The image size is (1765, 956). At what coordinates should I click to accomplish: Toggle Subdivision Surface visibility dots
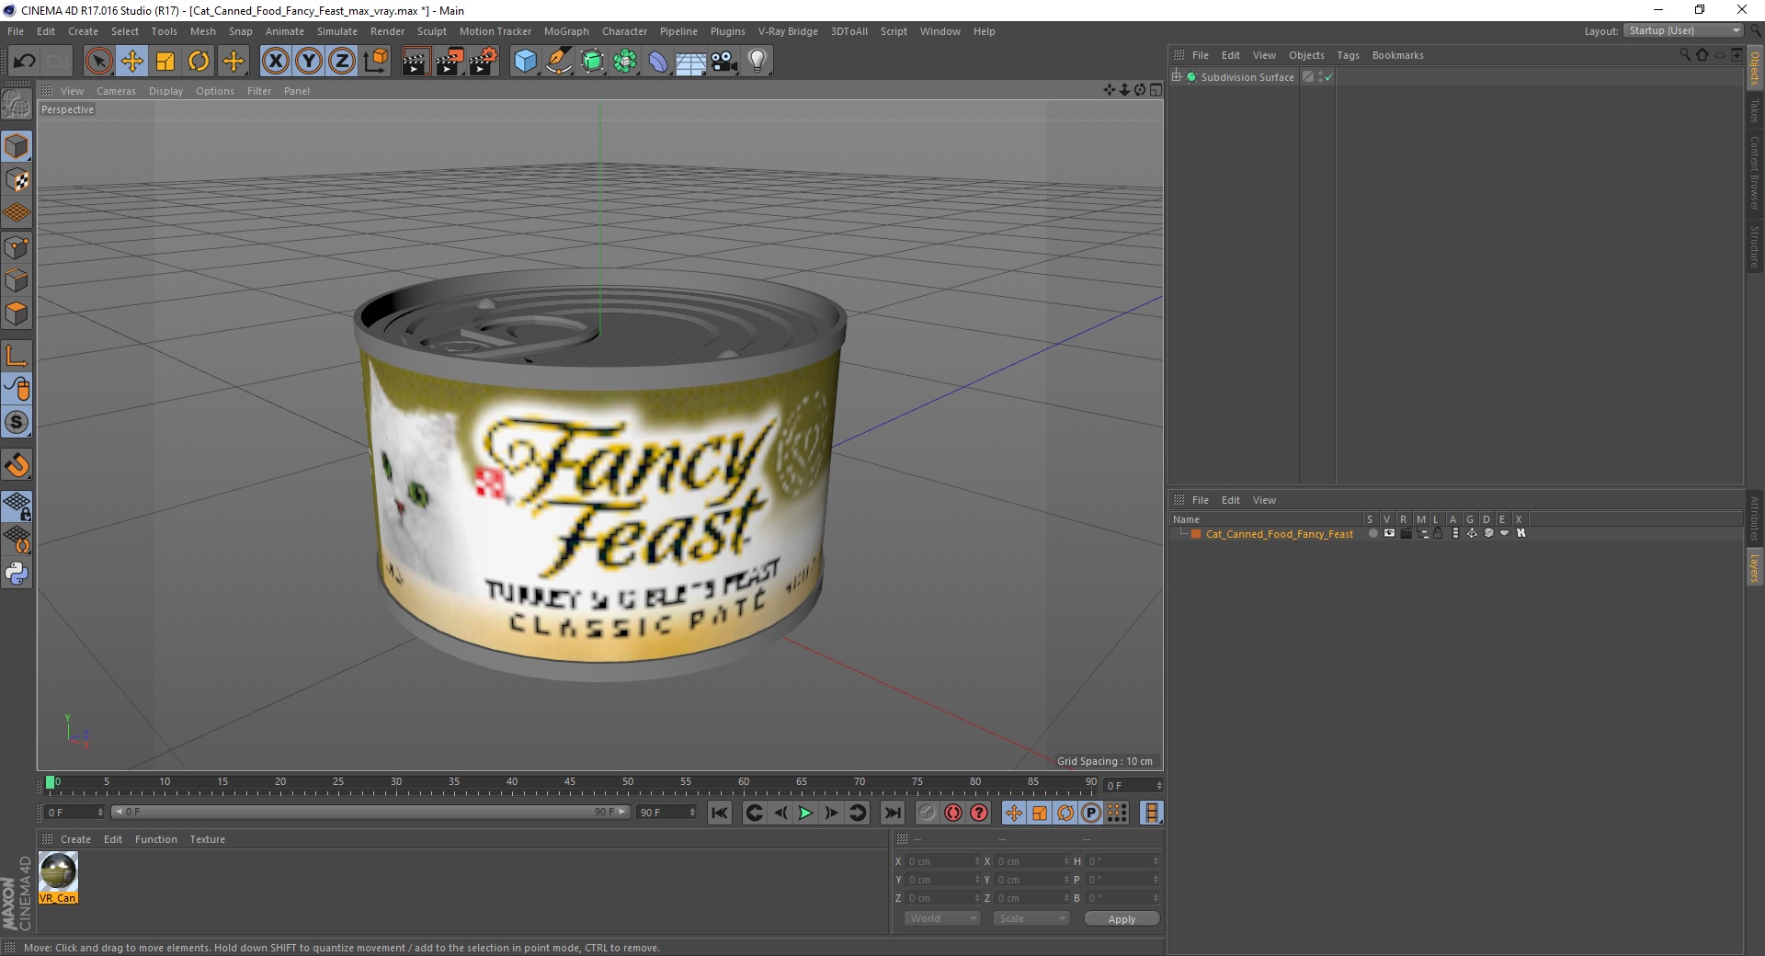click(1320, 77)
